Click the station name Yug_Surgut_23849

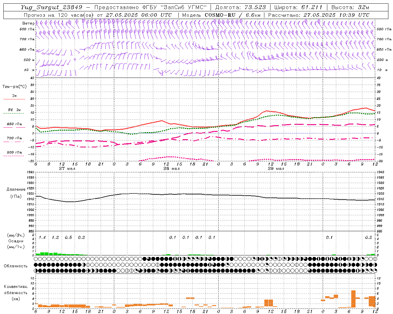click(x=52, y=7)
